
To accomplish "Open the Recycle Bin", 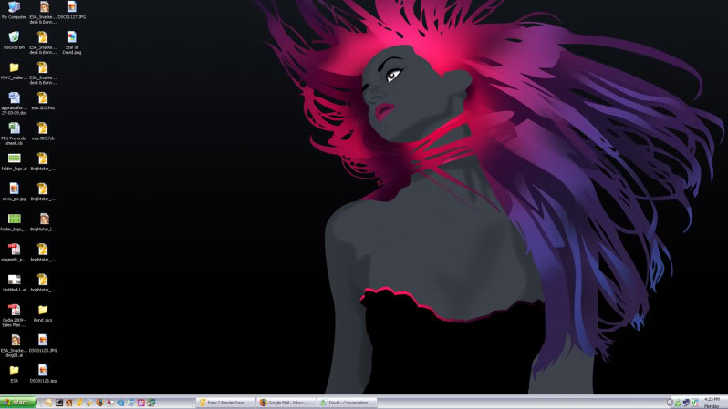I will (x=14, y=40).
